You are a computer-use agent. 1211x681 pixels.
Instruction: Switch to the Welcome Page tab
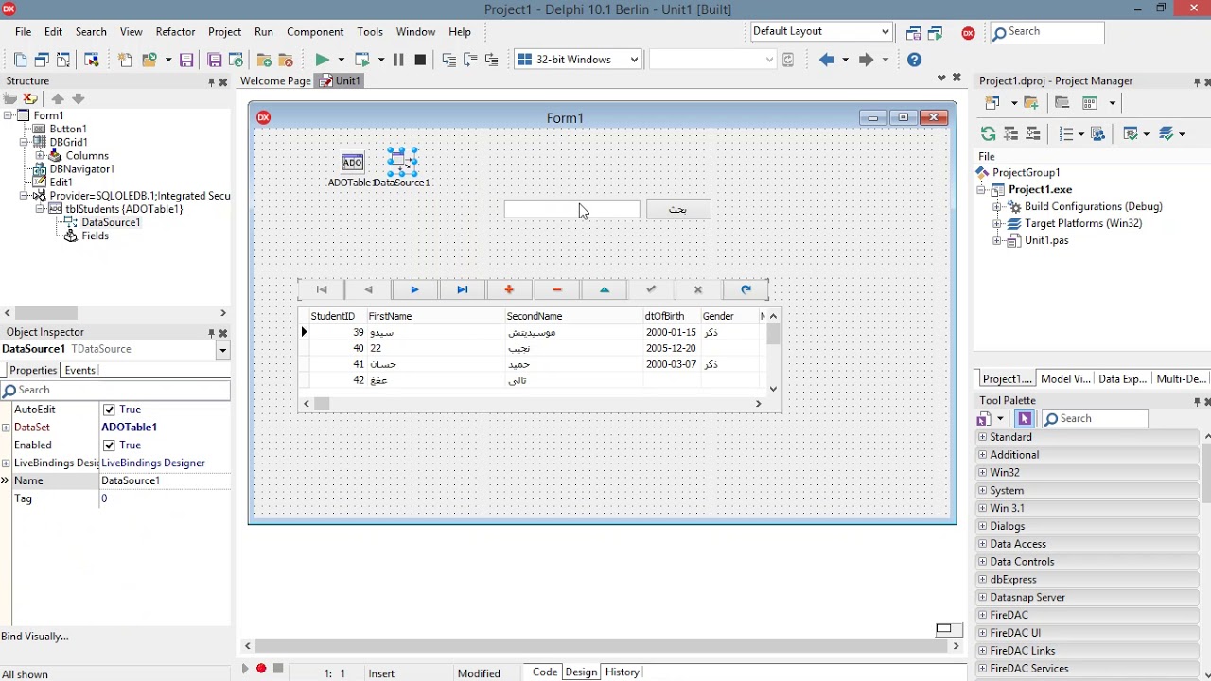275,80
